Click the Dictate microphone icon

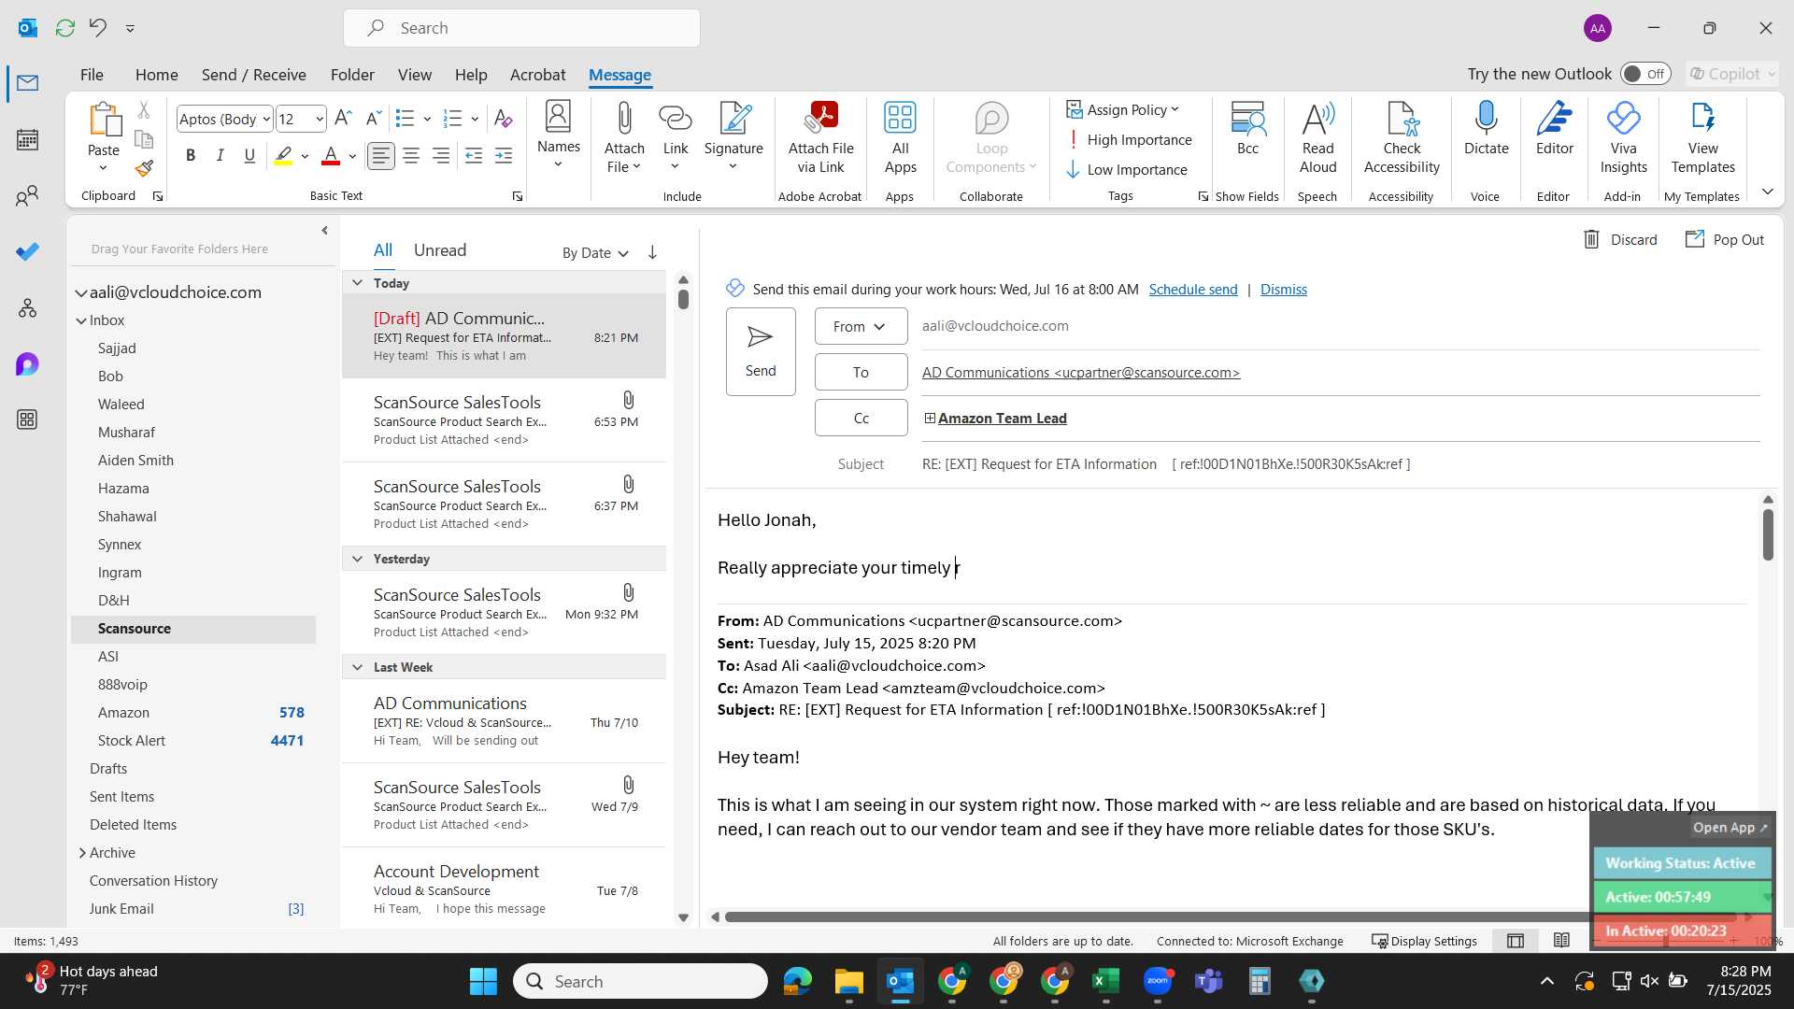[1487, 128]
